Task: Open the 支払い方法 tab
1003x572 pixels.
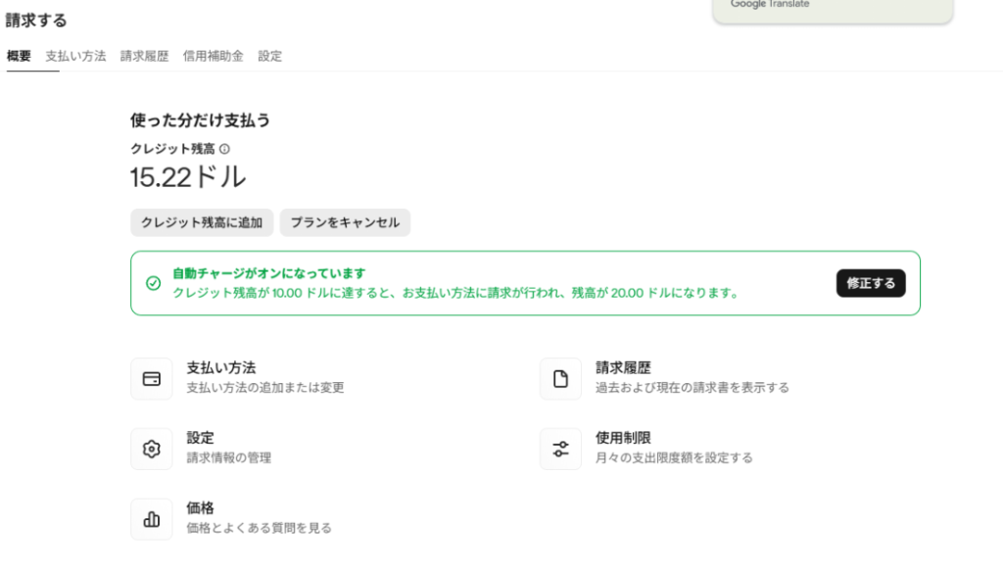Action: [75, 57]
